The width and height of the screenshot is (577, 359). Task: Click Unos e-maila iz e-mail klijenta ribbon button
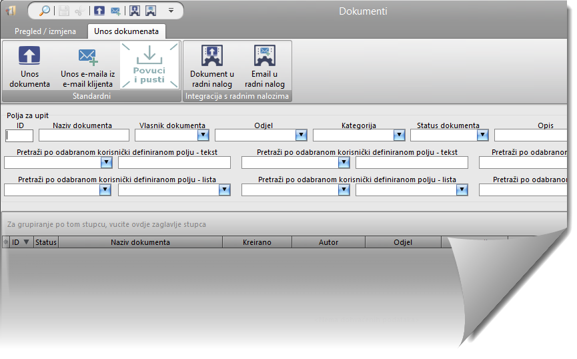[87, 67]
